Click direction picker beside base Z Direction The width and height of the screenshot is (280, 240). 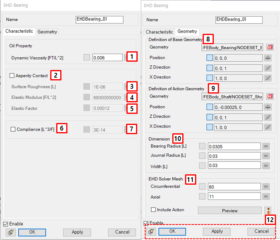(268, 68)
